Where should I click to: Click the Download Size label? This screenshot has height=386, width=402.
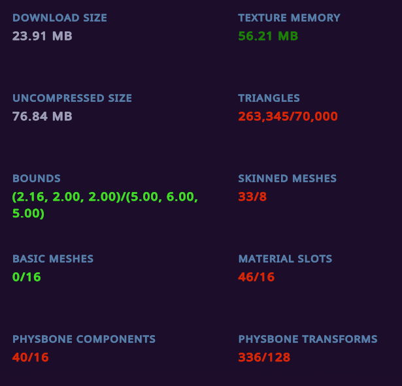(x=59, y=18)
